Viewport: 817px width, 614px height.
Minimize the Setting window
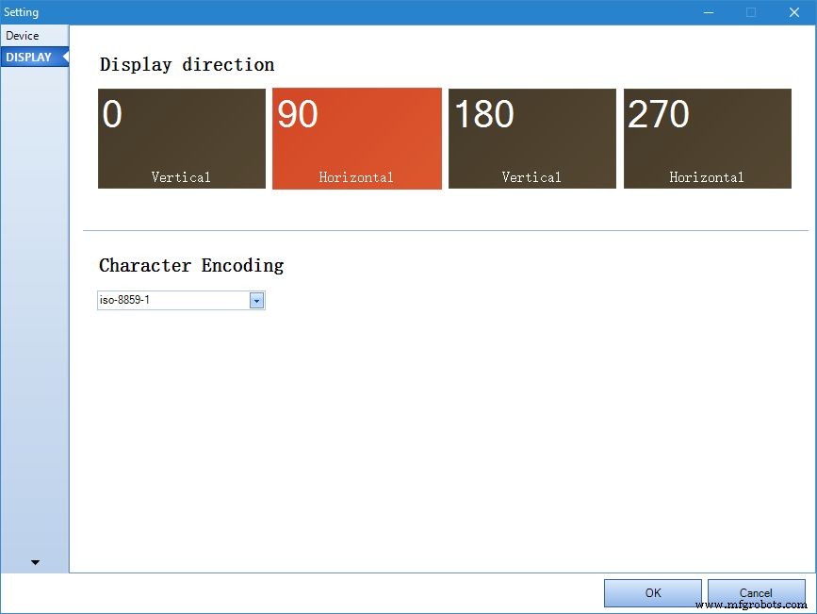[x=708, y=12]
